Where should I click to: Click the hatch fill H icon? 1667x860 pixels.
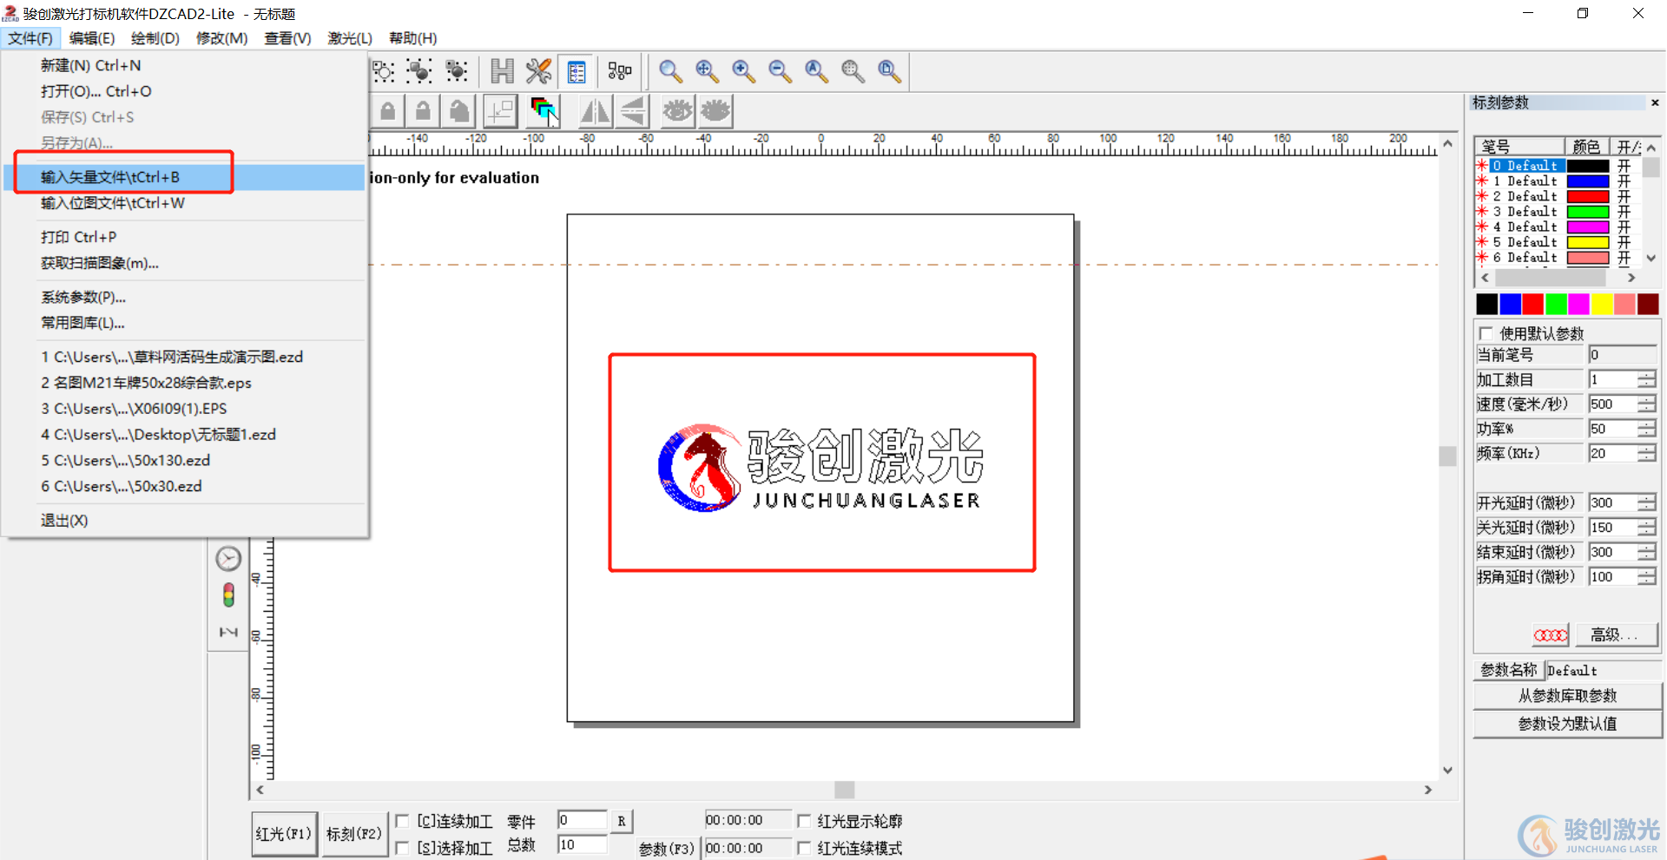[x=502, y=71]
